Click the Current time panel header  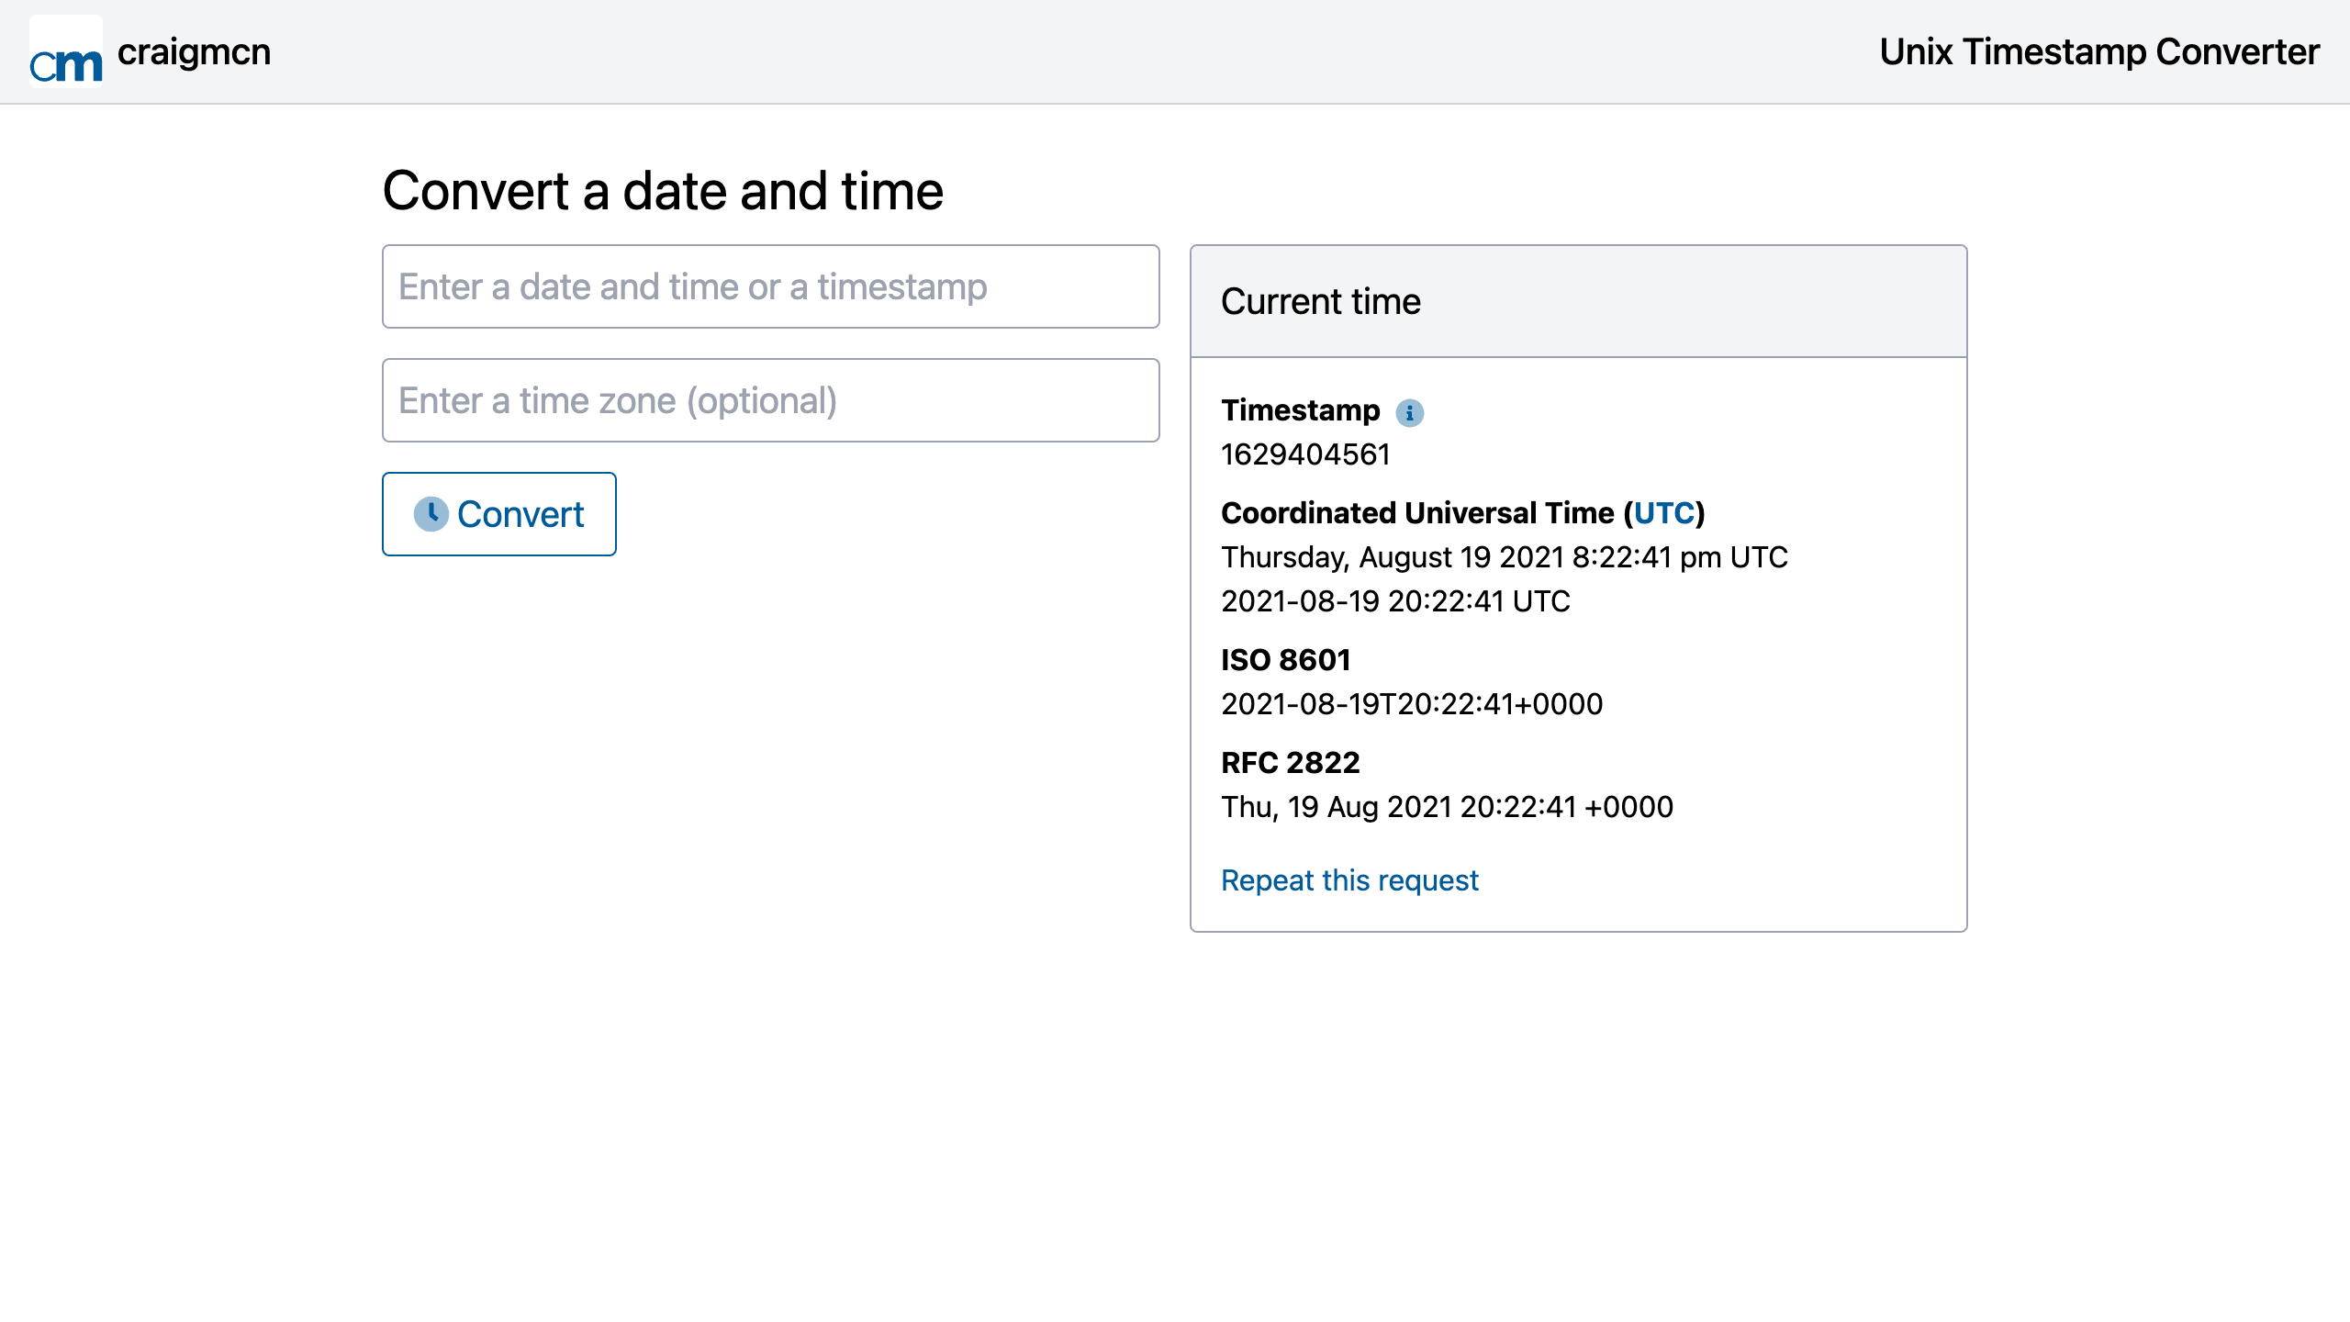tap(1579, 301)
